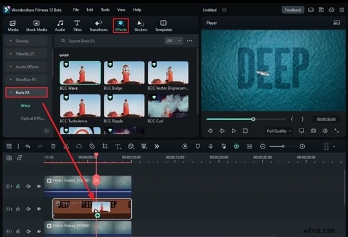
Task: Select the BCC Turbulence effect thumbnail
Action: pos(80,106)
